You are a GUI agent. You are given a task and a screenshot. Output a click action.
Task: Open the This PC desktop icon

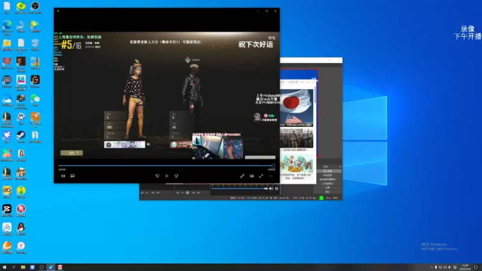point(21,26)
